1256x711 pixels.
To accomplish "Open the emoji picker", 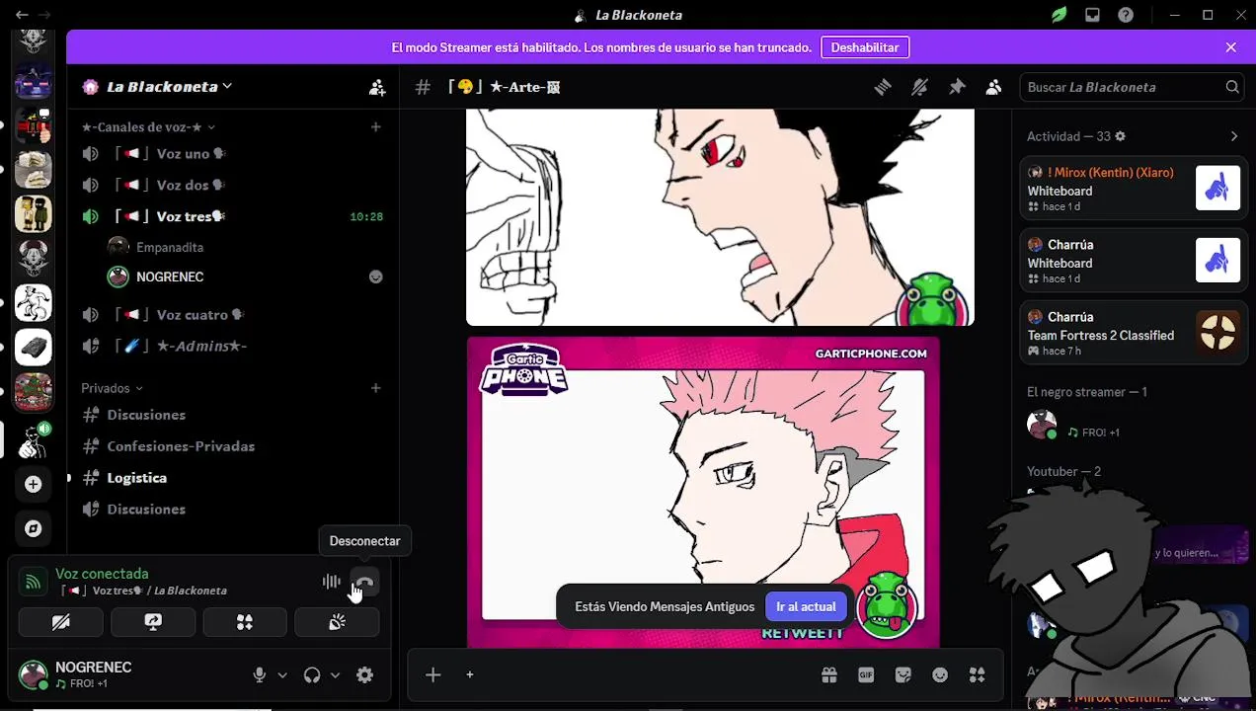I will pyautogui.click(x=940, y=675).
